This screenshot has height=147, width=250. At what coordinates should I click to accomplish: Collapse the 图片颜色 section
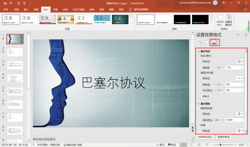coord(199,104)
